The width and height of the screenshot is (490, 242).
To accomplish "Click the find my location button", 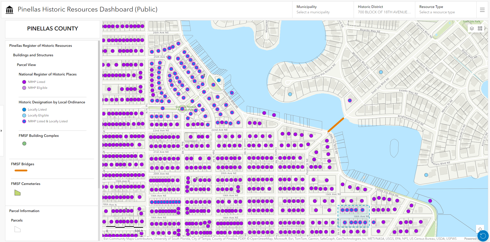I will coord(480,229).
